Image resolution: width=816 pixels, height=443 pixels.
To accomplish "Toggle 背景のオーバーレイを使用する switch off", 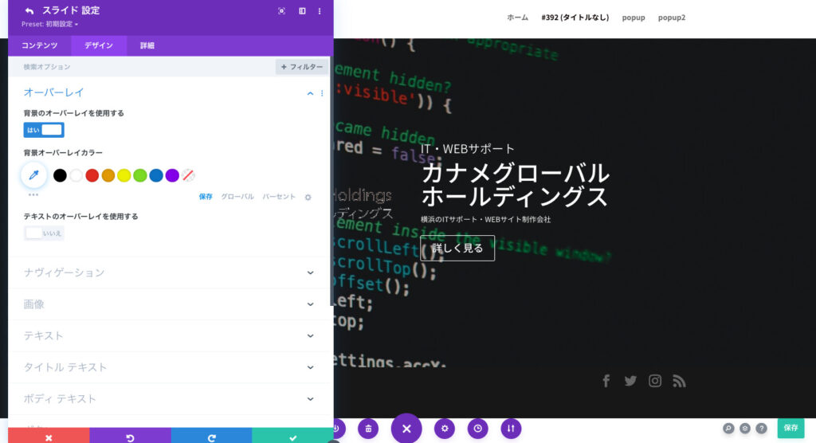I will click(x=44, y=130).
